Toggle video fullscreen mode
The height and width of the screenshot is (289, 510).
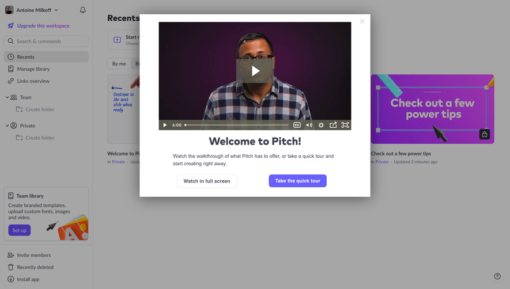click(345, 125)
